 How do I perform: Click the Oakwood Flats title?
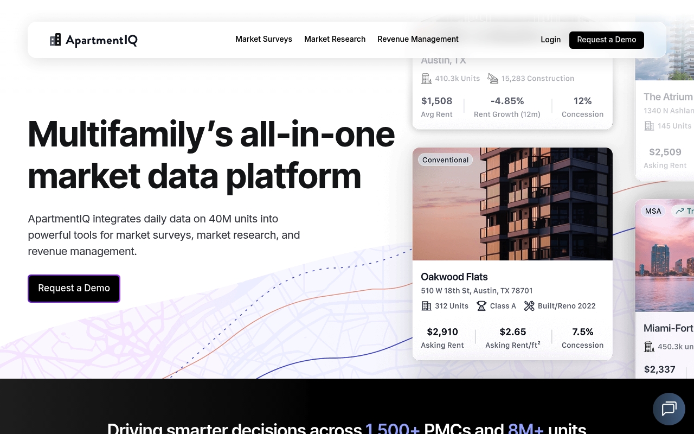pos(454,277)
